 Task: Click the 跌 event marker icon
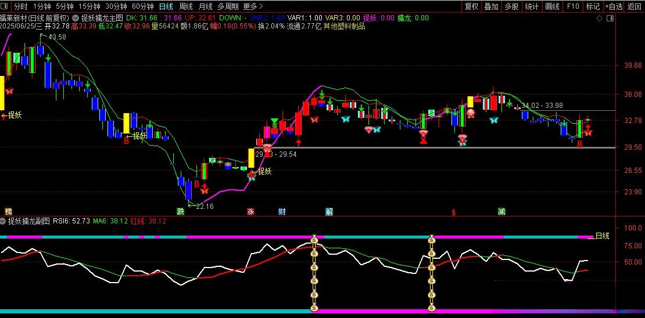coord(181,212)
